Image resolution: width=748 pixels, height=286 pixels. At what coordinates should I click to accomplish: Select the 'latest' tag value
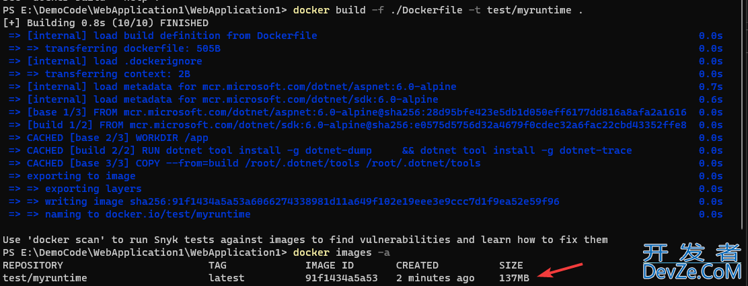click(227, 279)
